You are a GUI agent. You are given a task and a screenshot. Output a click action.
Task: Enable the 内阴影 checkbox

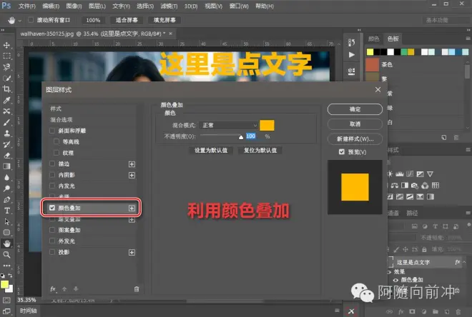[52, 175]
